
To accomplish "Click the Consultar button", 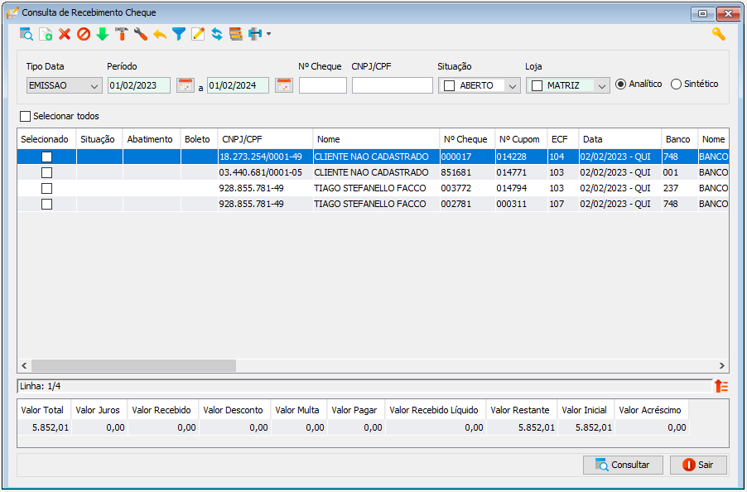I will [x=623, y=465].
